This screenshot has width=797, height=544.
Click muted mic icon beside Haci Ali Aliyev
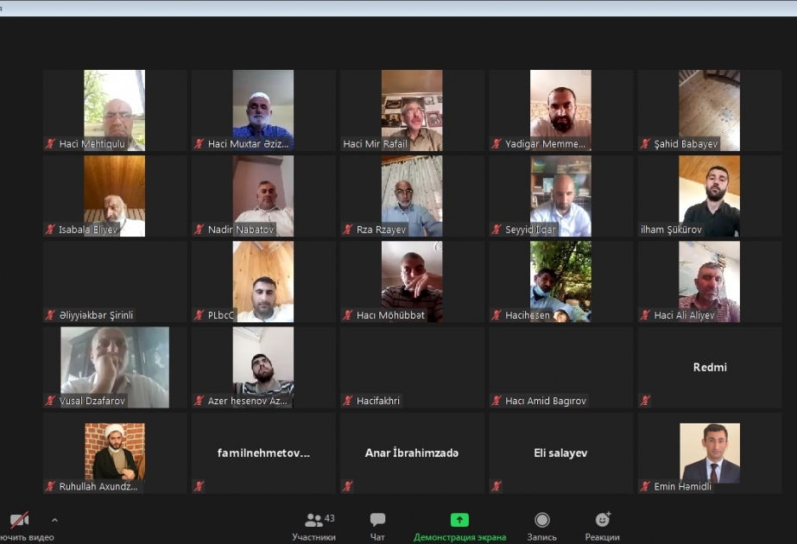(x=645, y=315)
